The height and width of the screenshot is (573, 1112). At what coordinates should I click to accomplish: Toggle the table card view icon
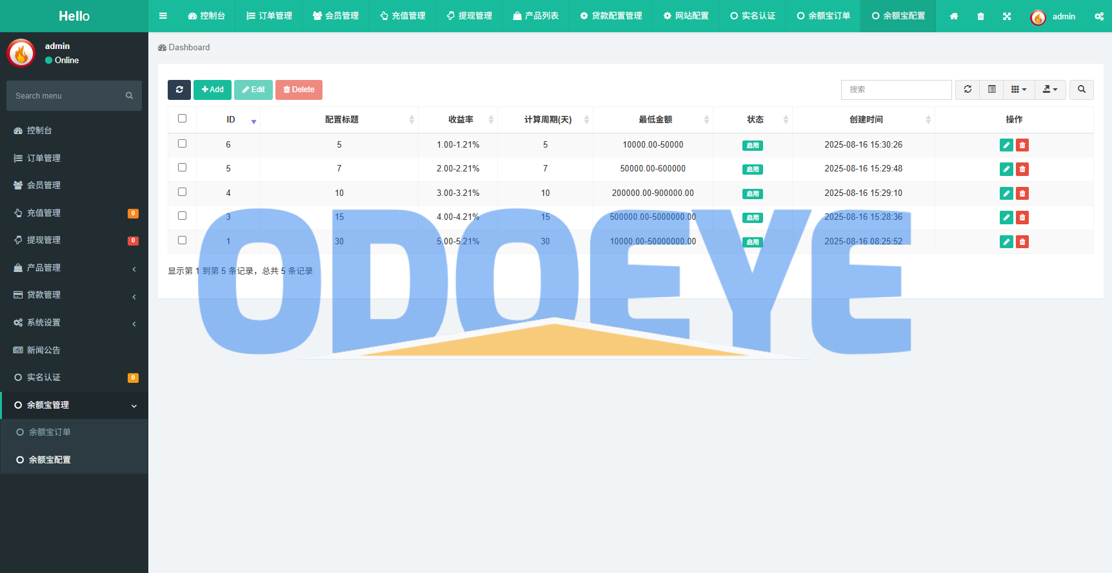pos(992,90)
